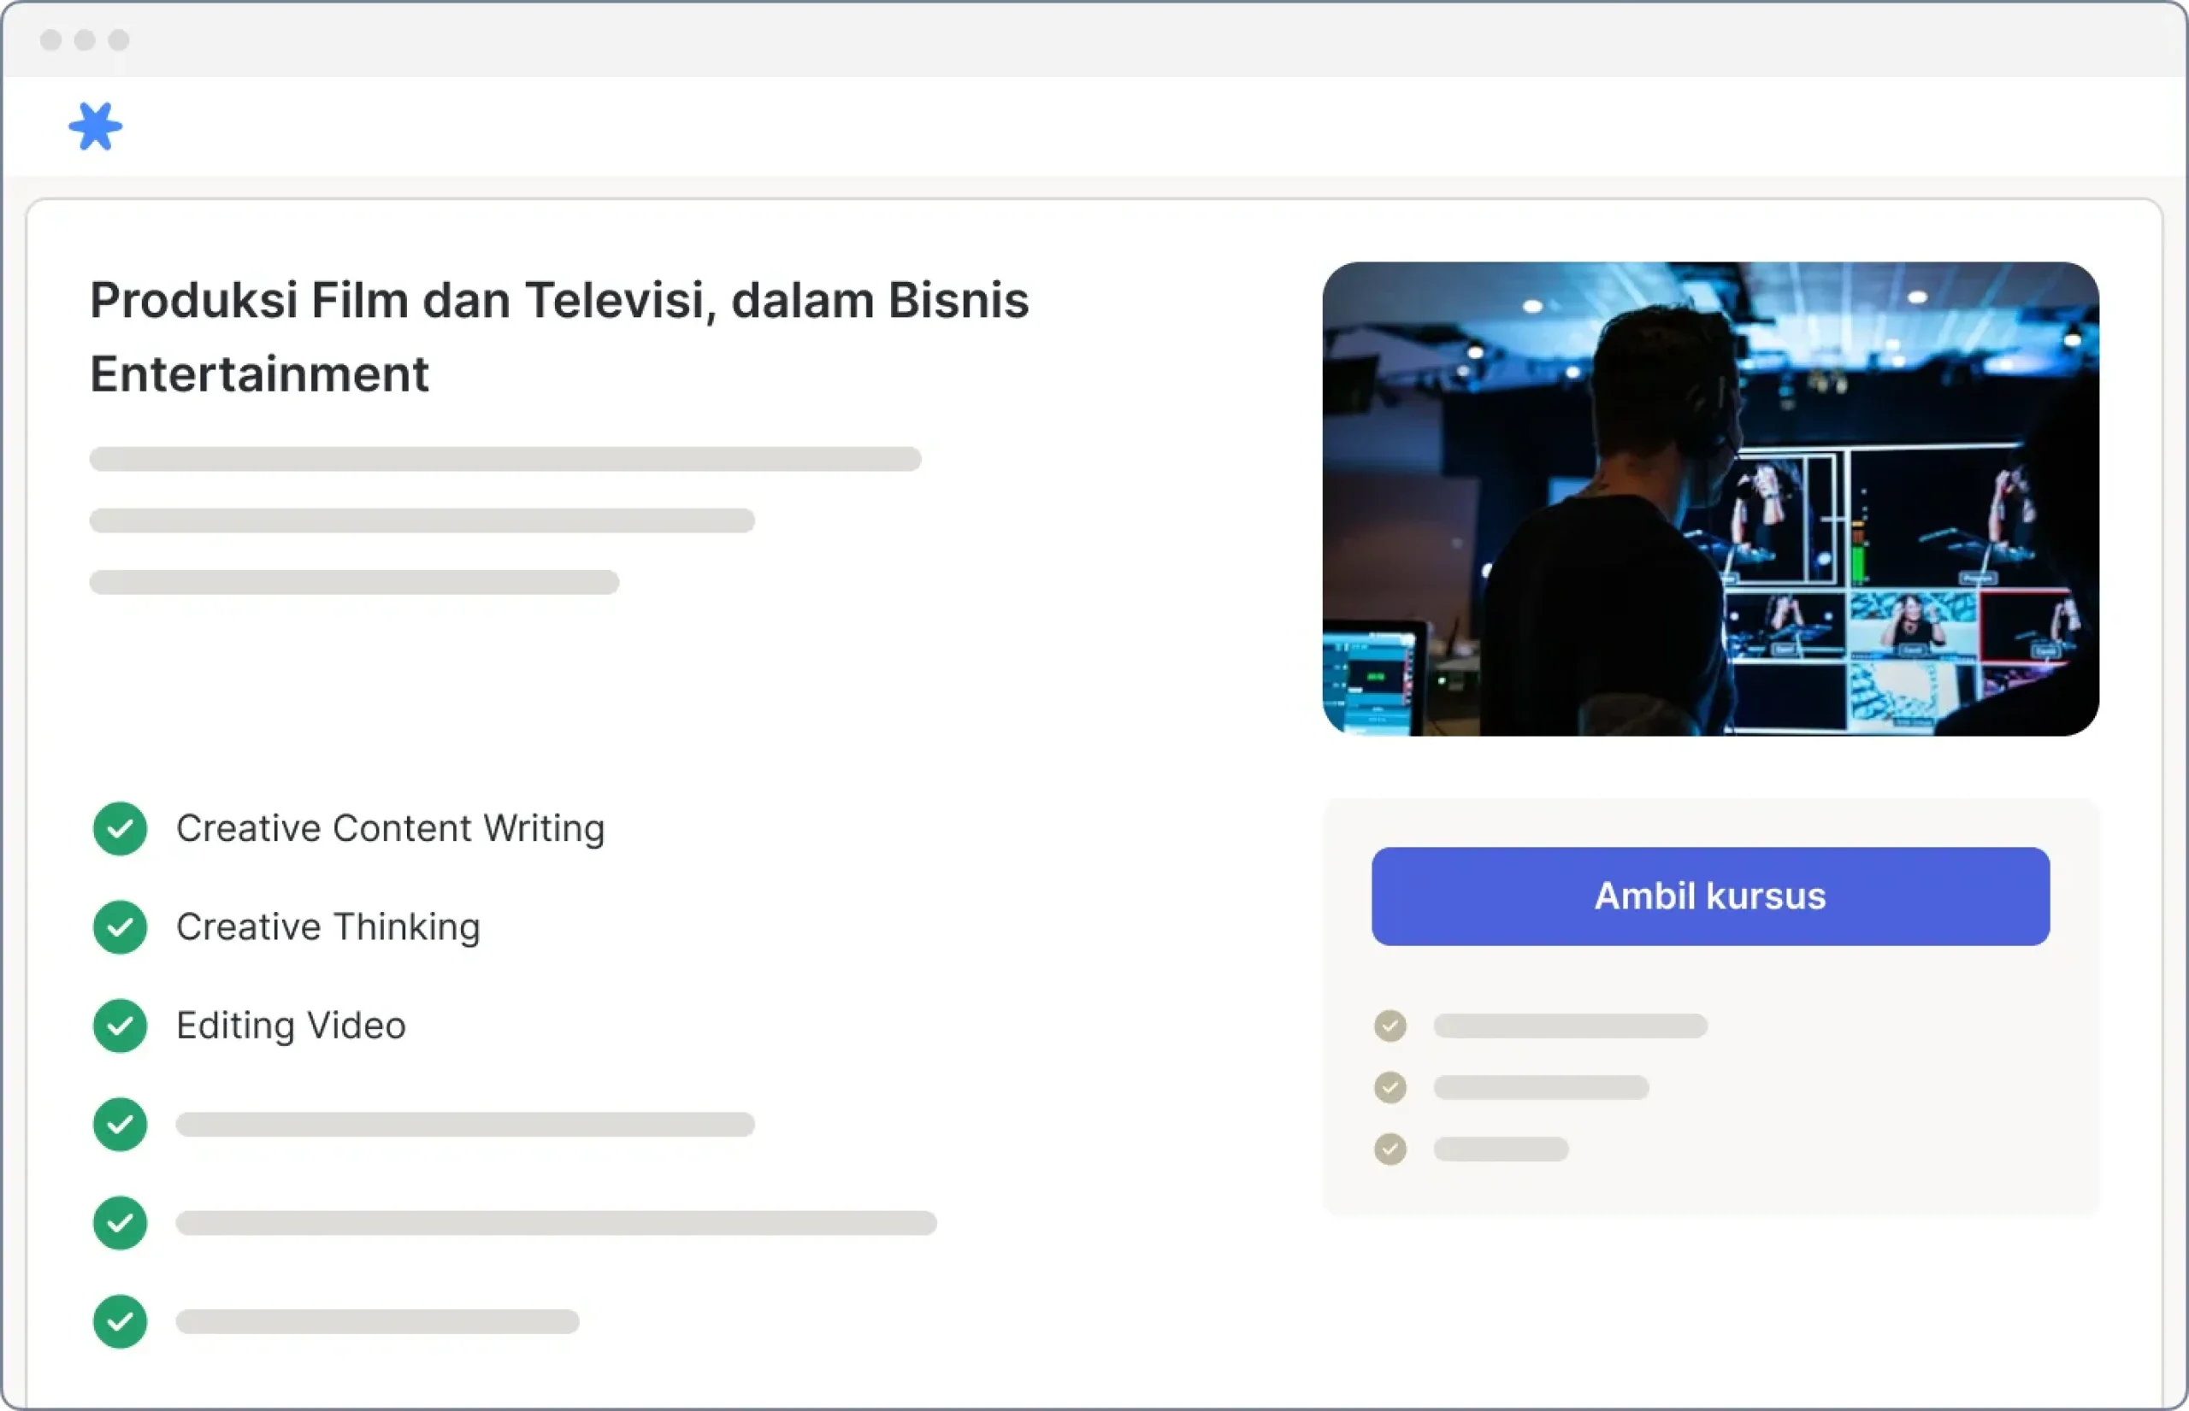2189x1411 pixels.
Task: Click the Produksi Film dan Televisi course title
Action: point(559,336)
